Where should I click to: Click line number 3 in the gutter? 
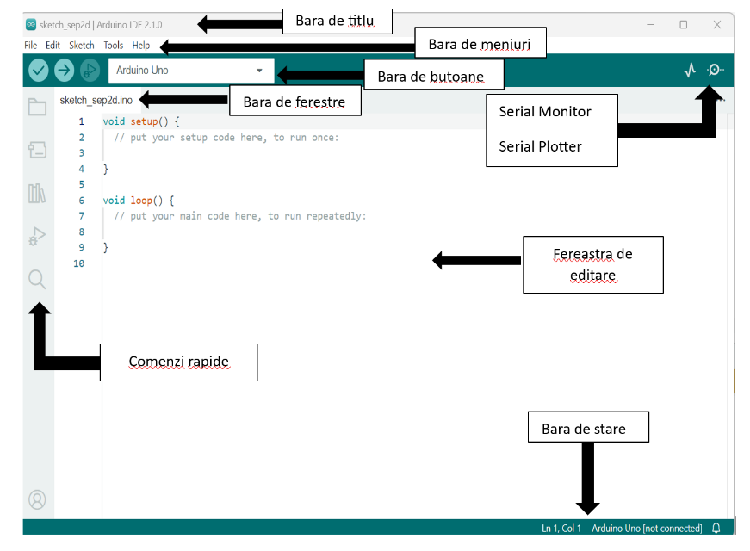[x=81, y=153]
